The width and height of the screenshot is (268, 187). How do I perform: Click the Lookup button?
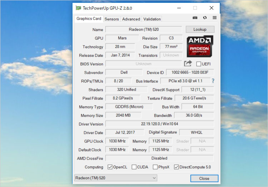click(200, 29)
